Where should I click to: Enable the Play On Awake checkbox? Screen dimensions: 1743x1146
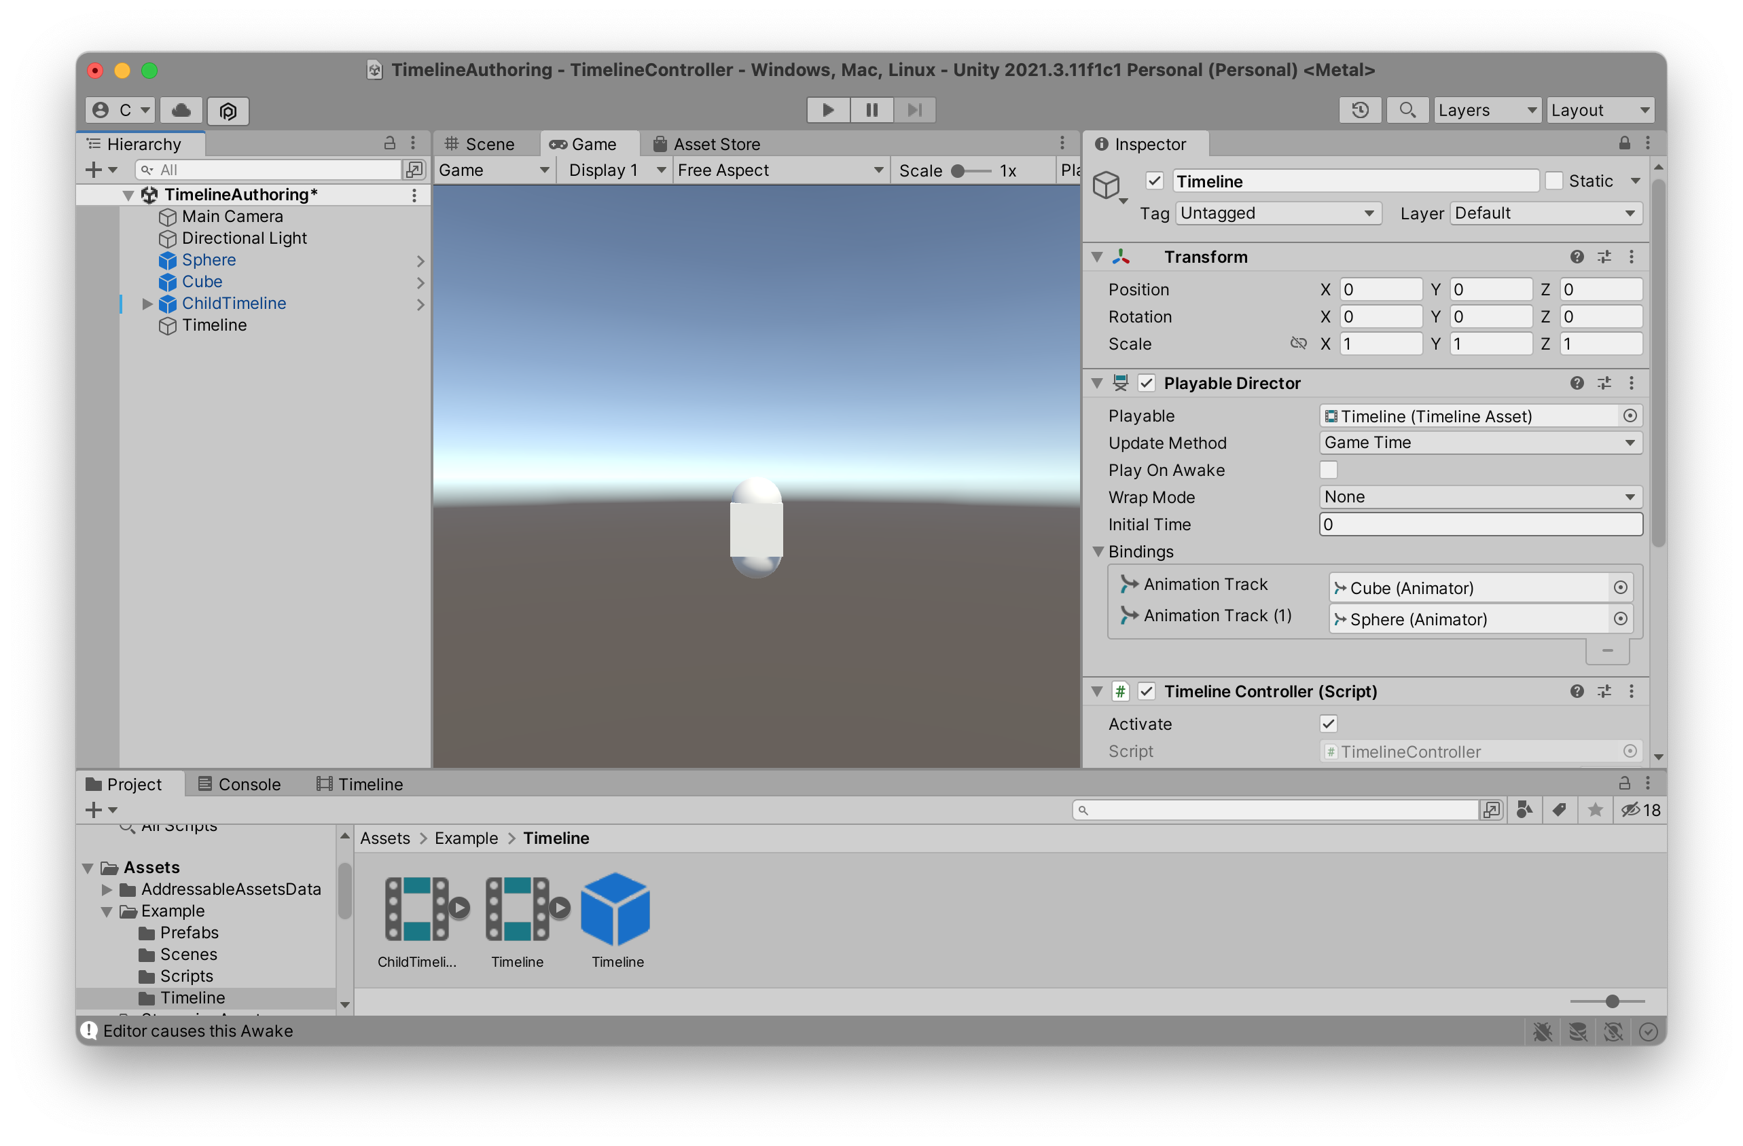[1328, 470]
